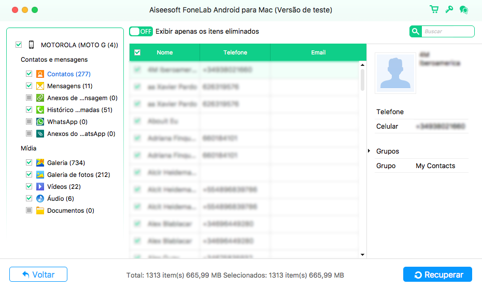Open the shopping cart purchase icon
Screen dimensions: 482x288
coord(434,9)
